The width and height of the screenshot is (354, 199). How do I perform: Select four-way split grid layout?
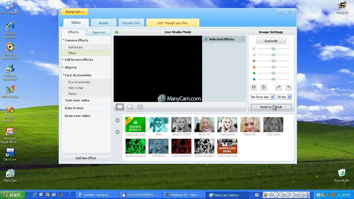(x=140, y=107)
